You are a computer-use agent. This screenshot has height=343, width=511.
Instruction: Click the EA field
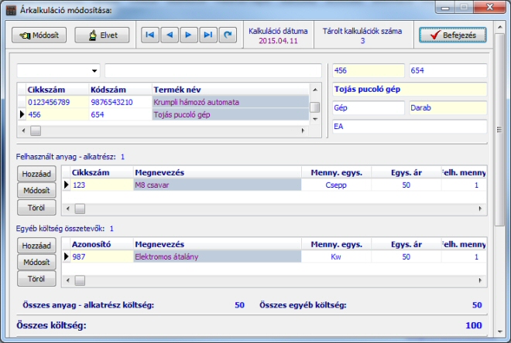point(410,126)
